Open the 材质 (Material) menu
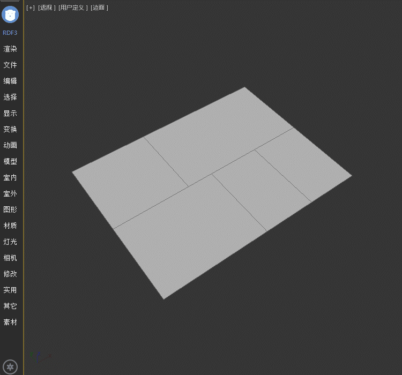 pyautogui.click(x=10, y=226)
